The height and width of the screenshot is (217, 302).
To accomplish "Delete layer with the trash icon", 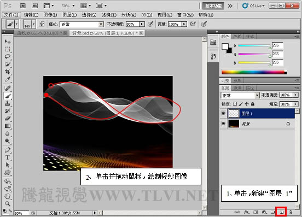I will point(291,212).
